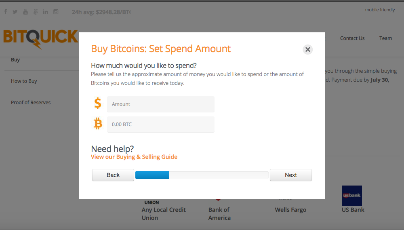Open Proof of Reserves sidebar item

click(x=31, y=102)
